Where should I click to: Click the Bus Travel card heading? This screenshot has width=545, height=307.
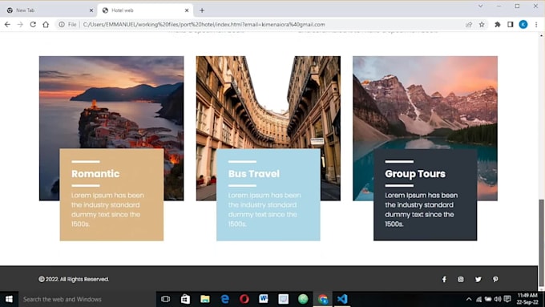(254, 173)
